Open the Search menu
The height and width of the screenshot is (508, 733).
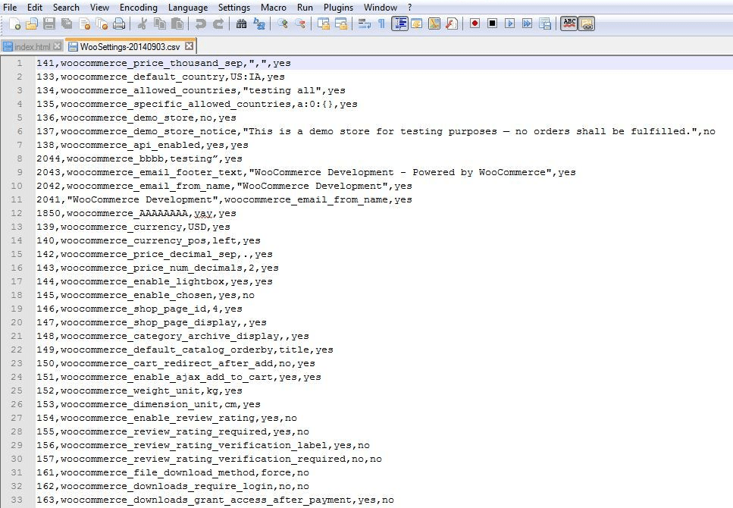pyautogui.click(x=66, y=8)
